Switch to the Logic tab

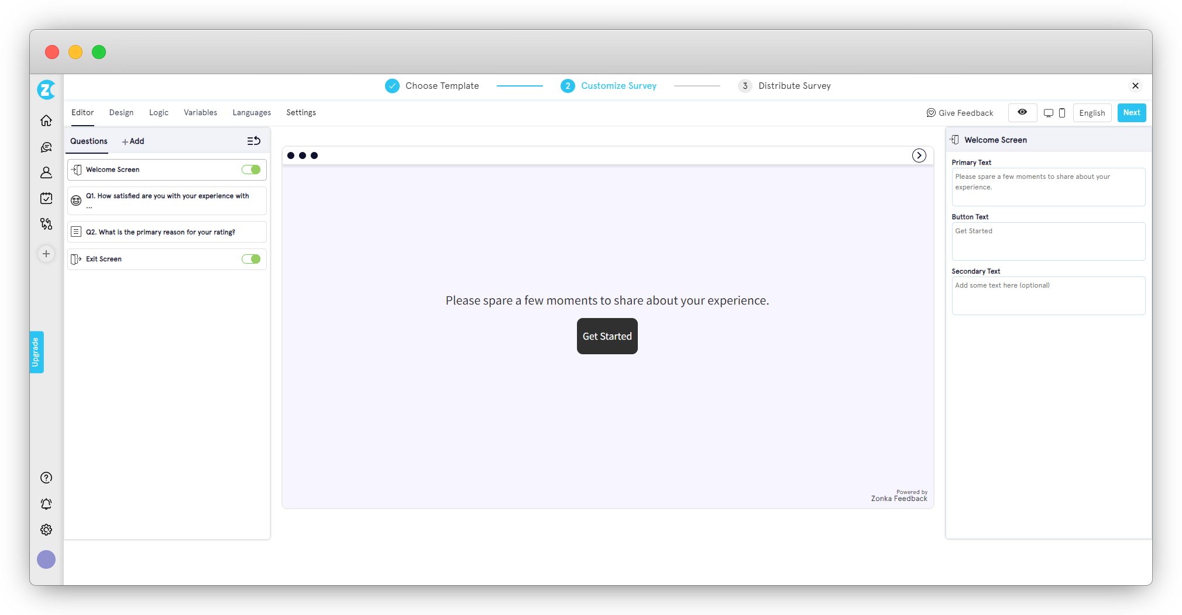pyautogui.click(x=159, y=112)
